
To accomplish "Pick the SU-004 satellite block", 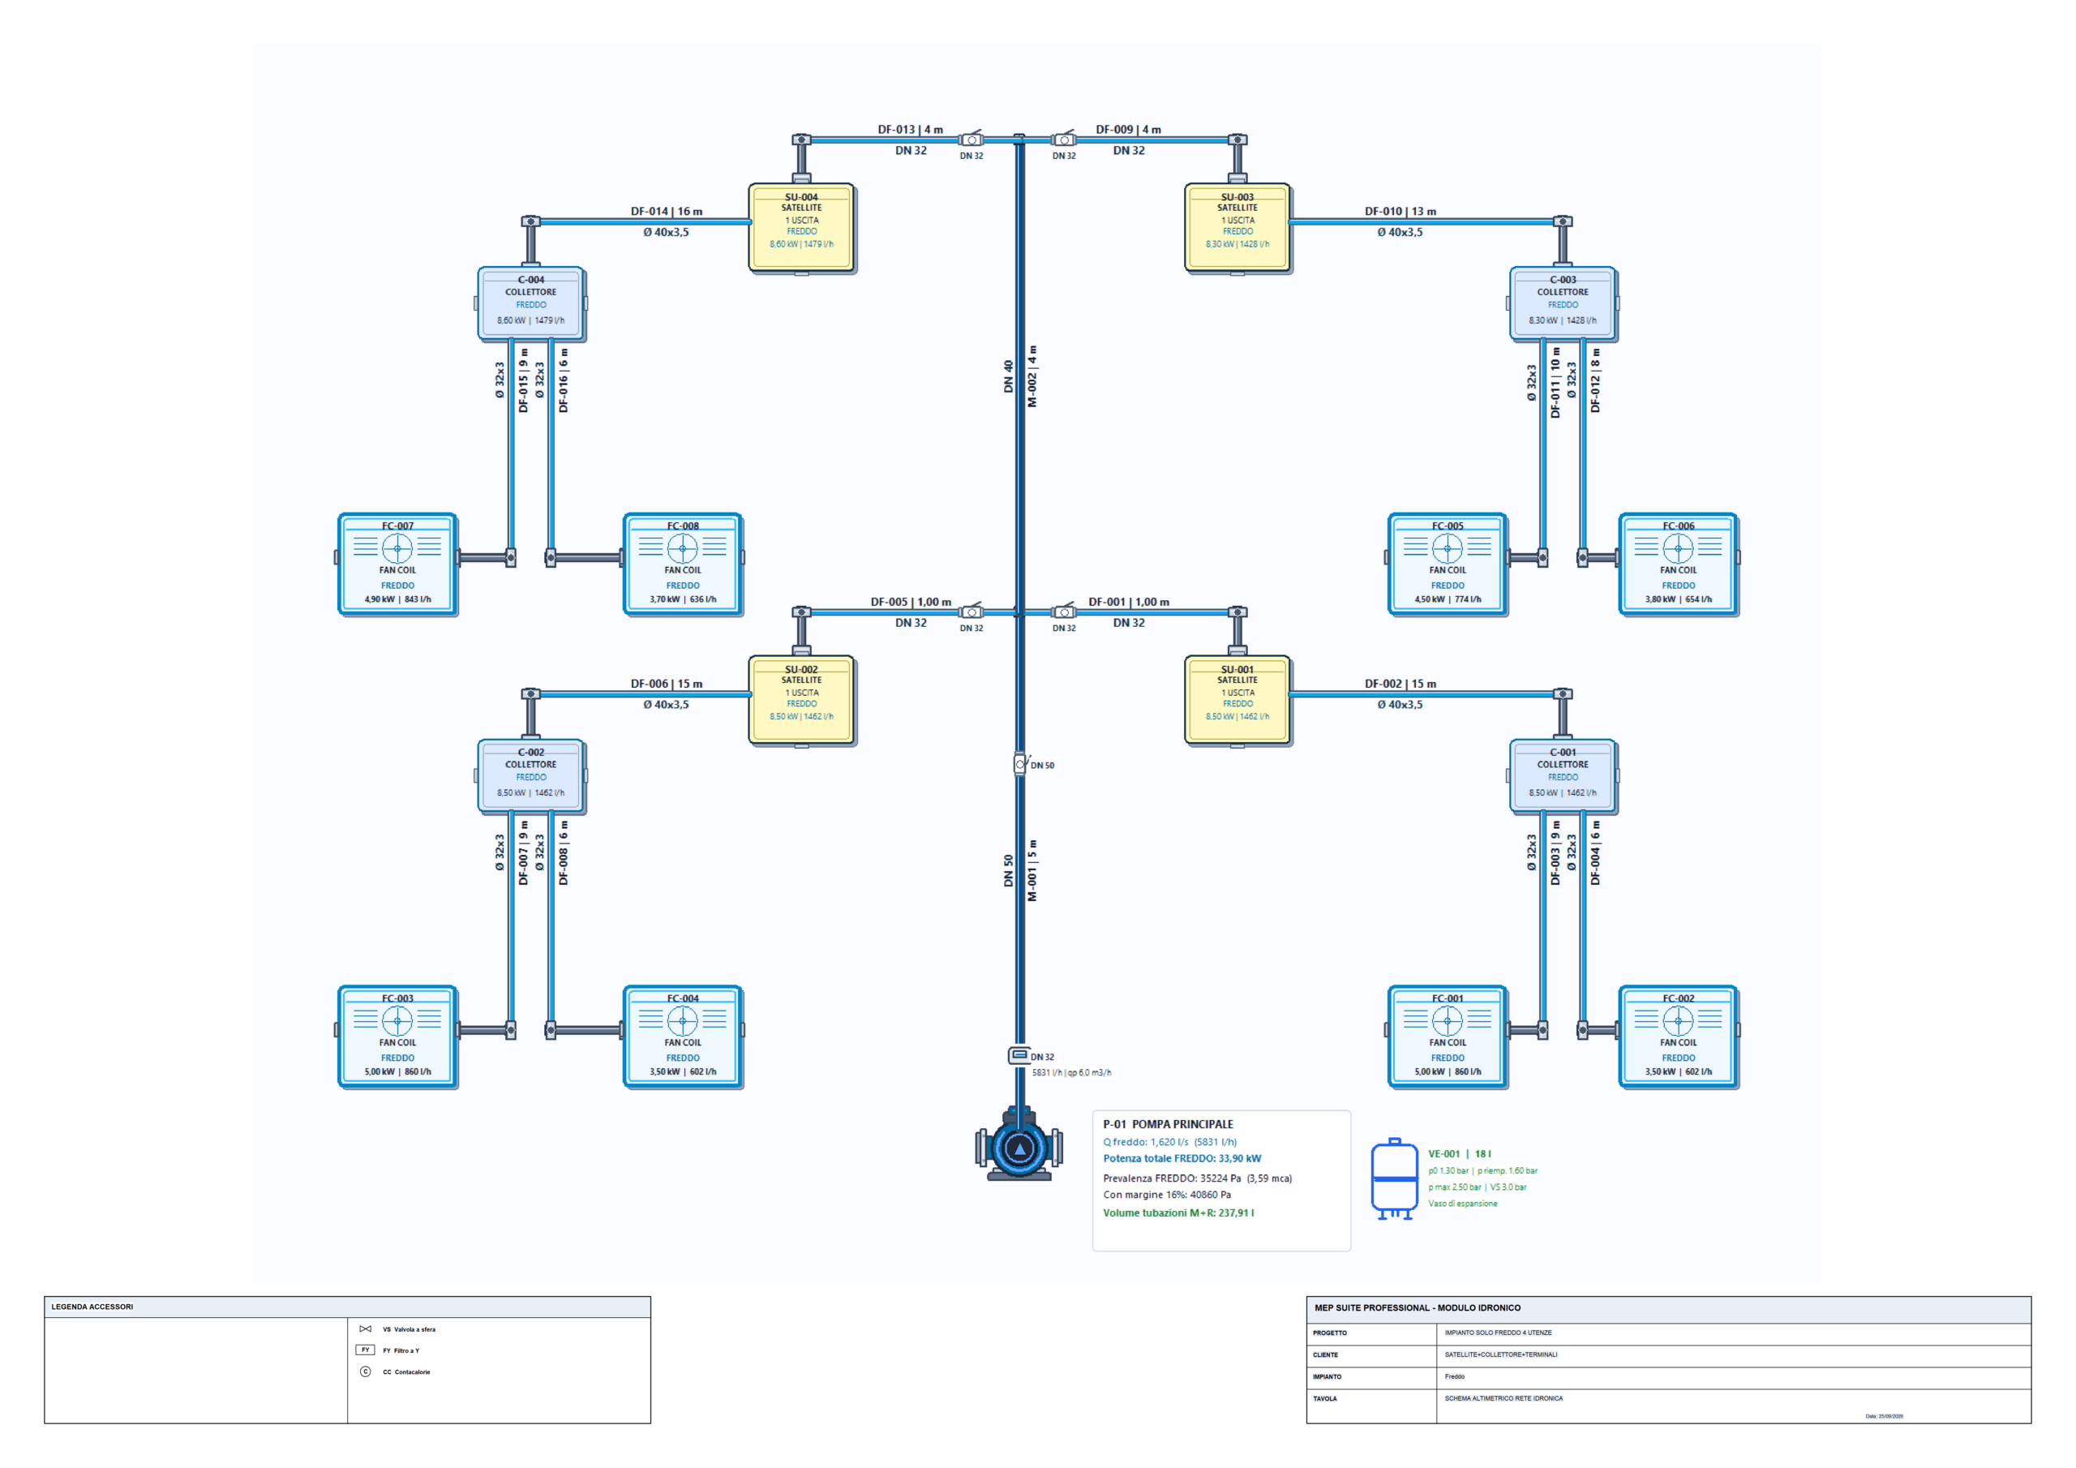I will tap(802, 228).
